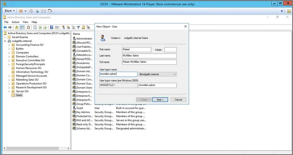The height and width of the screenshot is (155, 293).
Task: Click the Export List toolbar icon
Action: (x=45, y=27)
